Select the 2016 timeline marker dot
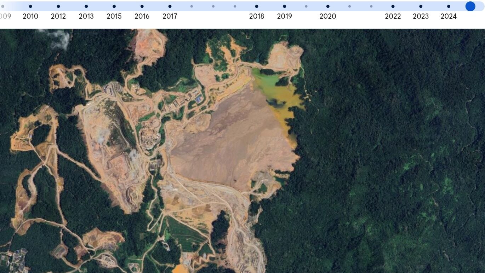Viewport: 485px width, 273px height. 142,6
